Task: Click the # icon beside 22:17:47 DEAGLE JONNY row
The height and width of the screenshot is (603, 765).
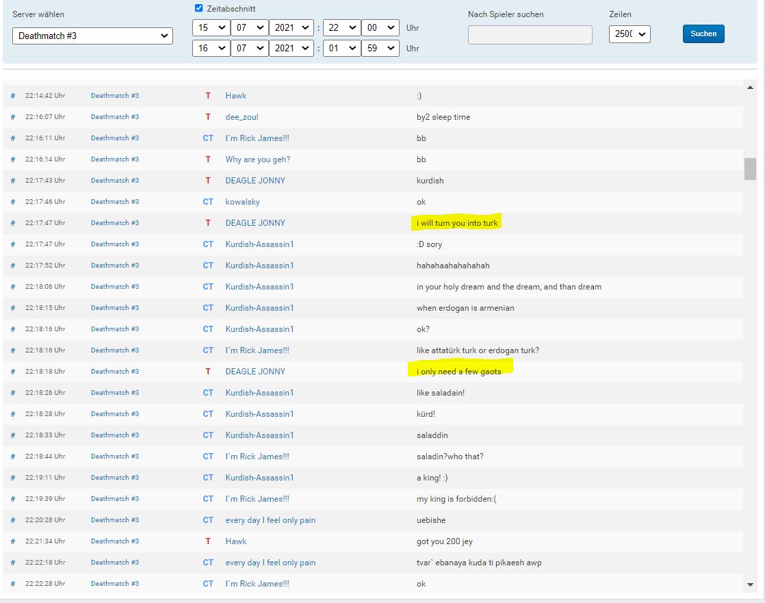Action: (x=12, y=223)
